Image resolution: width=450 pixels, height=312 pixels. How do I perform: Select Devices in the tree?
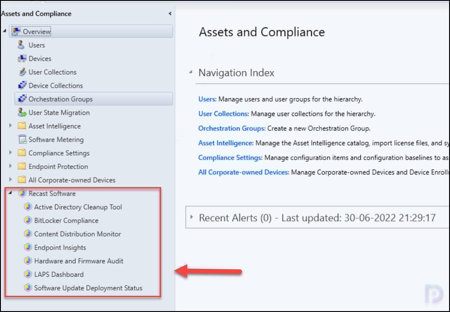tap(40, 59)
